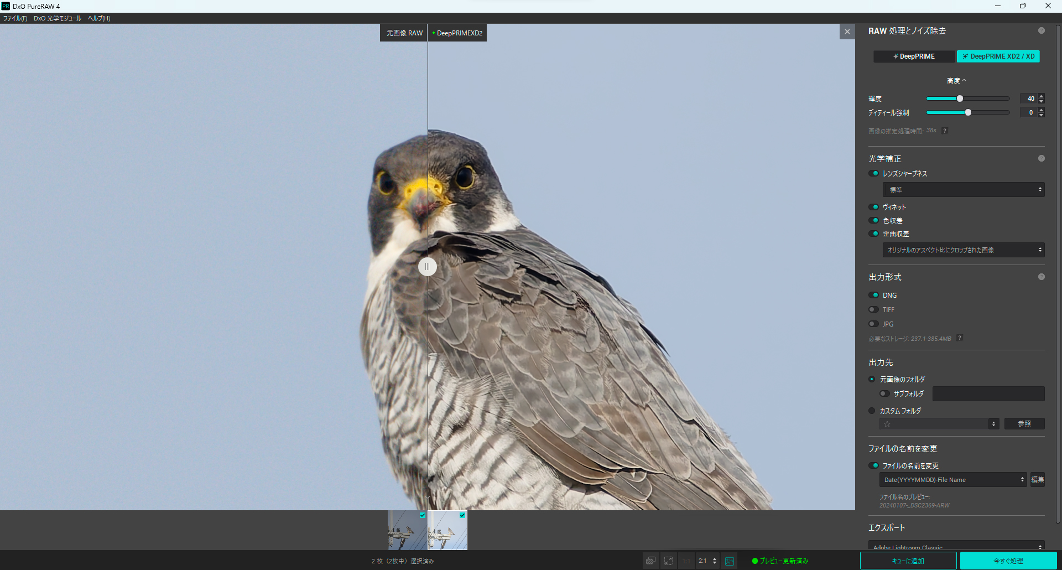Enable TIFF output format
The image size is (1062, 570).
pos(874,310)
